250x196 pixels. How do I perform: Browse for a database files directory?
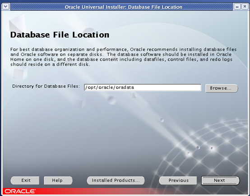(222, 88)
